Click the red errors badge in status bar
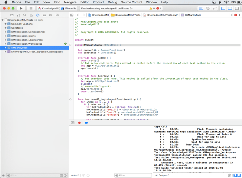The height and width of the screenshot is (178, 242). (x=159, y=8)
